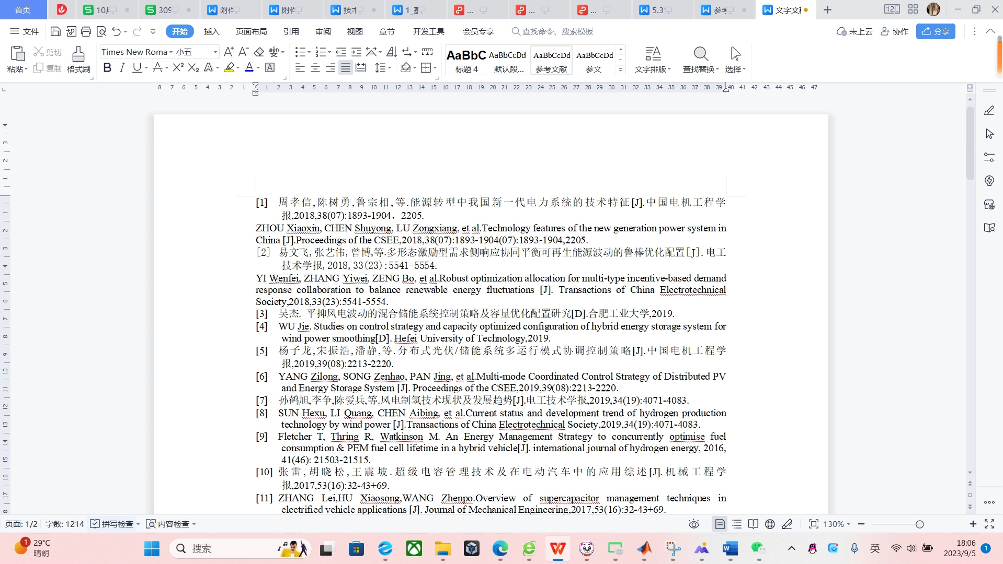Set left paragraph alignment
1003x564 pixels.
point(300,67)
